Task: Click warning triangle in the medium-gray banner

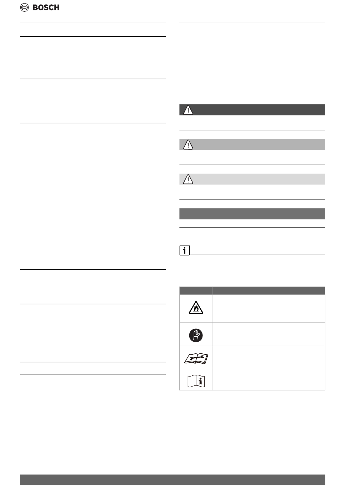Action: tap(188, 145)
